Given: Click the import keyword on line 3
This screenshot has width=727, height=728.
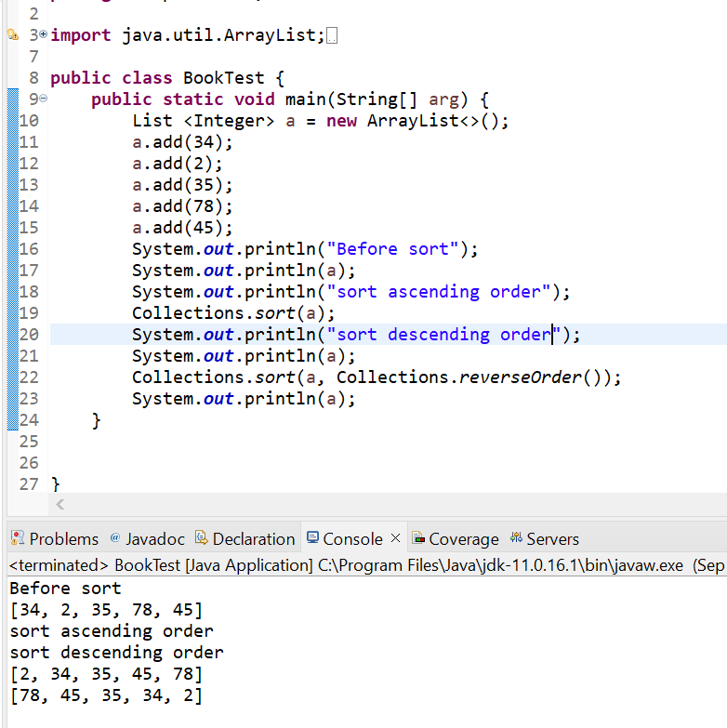Looking at the screenshot, I should 80,35.
